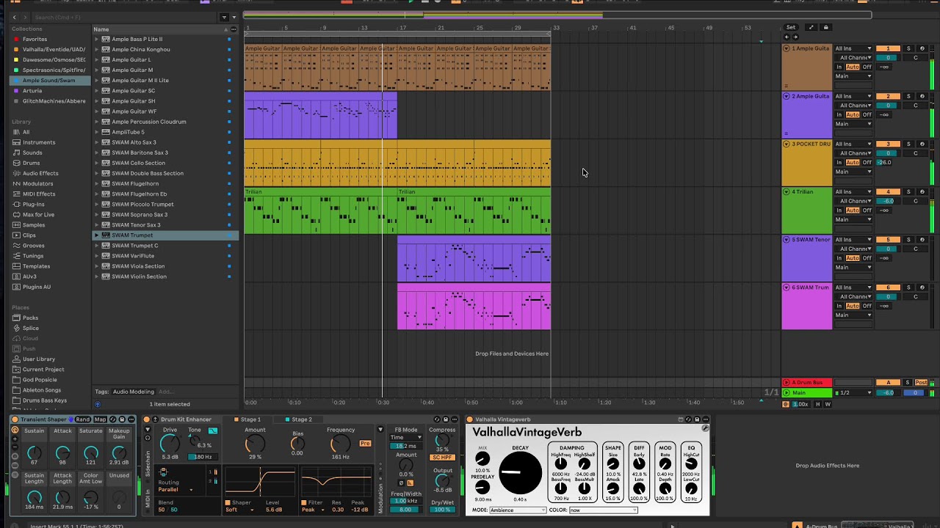Open the Audio Effects library category

coord(40,173)
